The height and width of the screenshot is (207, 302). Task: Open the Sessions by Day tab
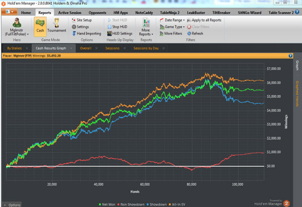(146, 48)
